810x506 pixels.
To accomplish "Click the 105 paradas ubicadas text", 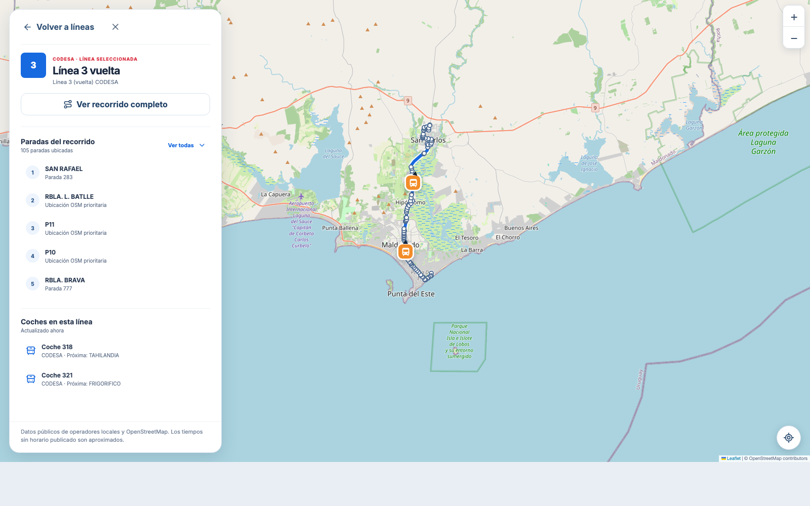I will [47, 151].
